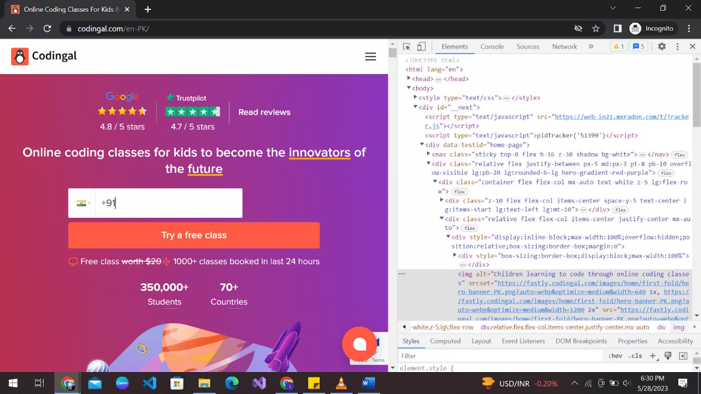Open the Read reviews link
Screen dimensions: 701x394
tap(264, 112)
